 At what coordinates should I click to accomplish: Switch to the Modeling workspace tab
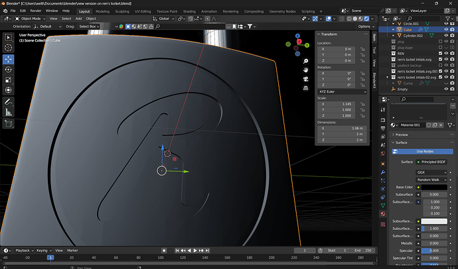point(102,11)
